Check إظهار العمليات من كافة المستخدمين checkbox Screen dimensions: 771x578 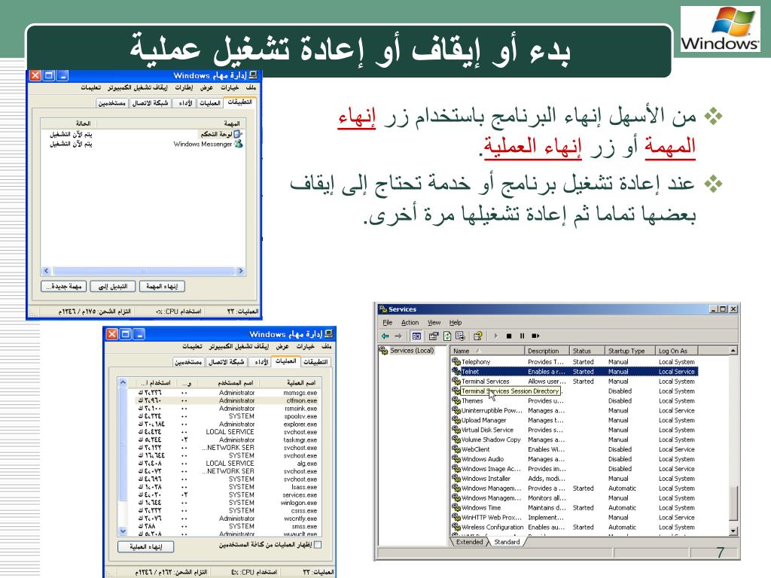[x=318, y=545]
